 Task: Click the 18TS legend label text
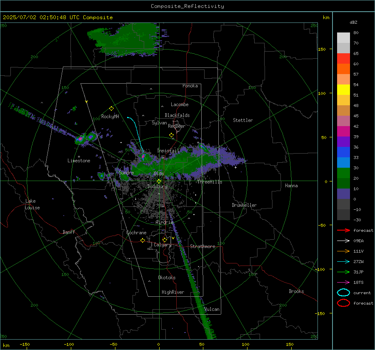(x=358, y=283)
